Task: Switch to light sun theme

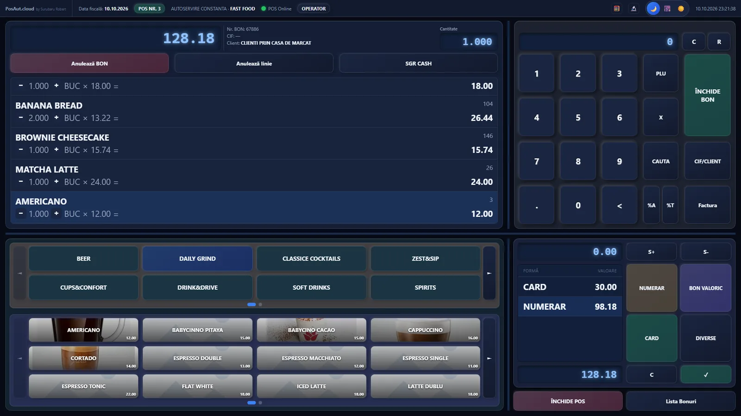Action: click(x=681, y=9)
